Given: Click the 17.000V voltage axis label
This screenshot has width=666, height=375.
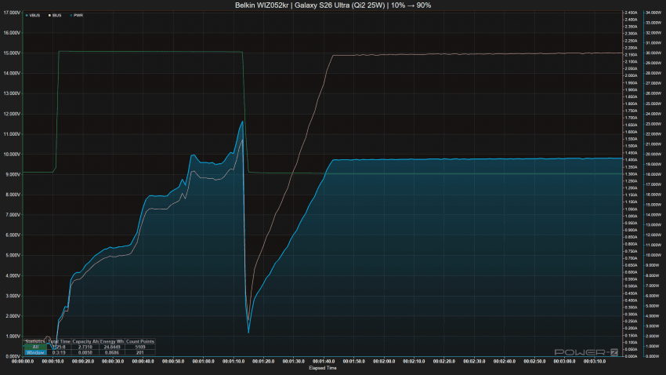Looking at the screenshot, I should 12,13.
